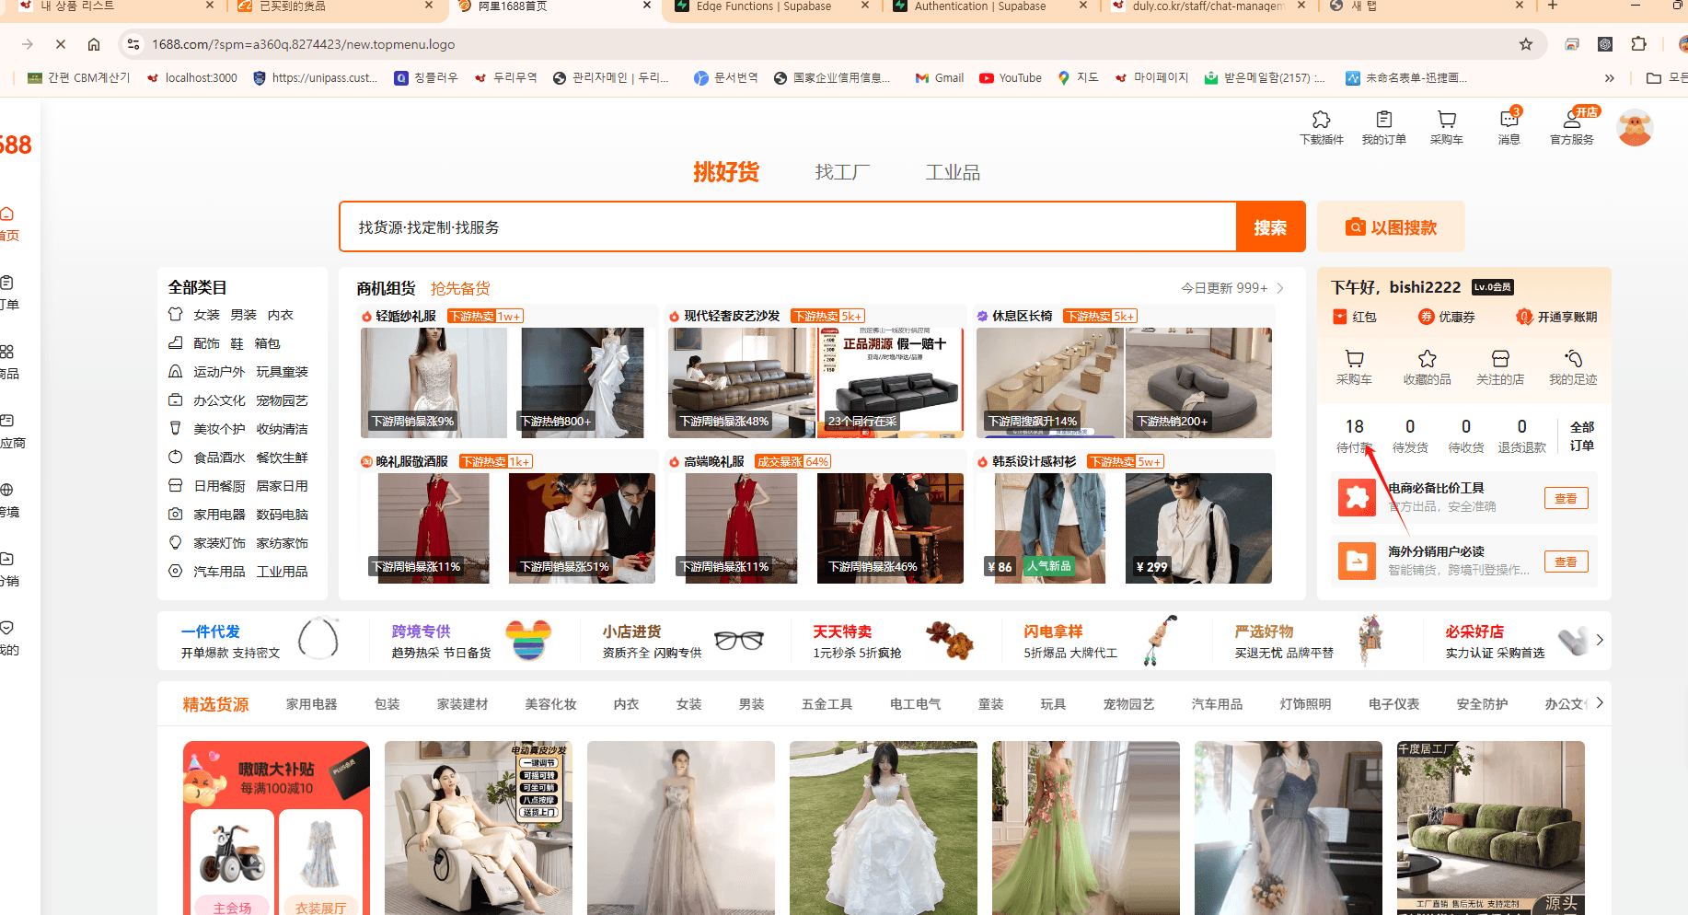Open the 采购车 cart icon in top toolbar
Image resolution: width=1688 pixels, height=915 pixels.
[1446, 127]
